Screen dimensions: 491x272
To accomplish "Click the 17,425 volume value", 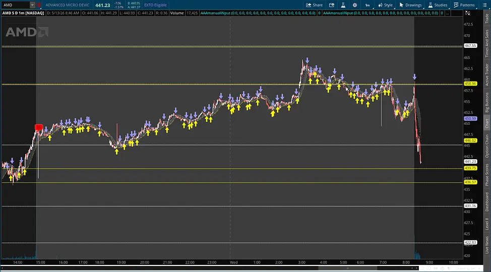I will pos(192,13).
